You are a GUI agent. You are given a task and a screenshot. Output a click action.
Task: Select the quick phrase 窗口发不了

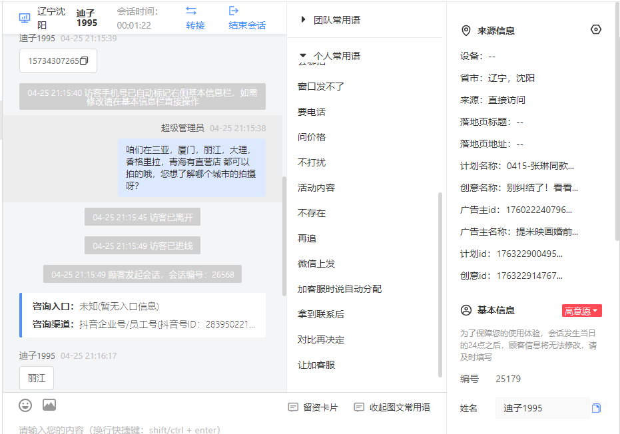coord(321,87)
